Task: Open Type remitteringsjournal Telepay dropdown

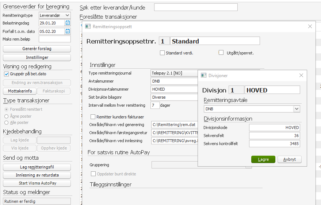Action: tap(175, 73)
